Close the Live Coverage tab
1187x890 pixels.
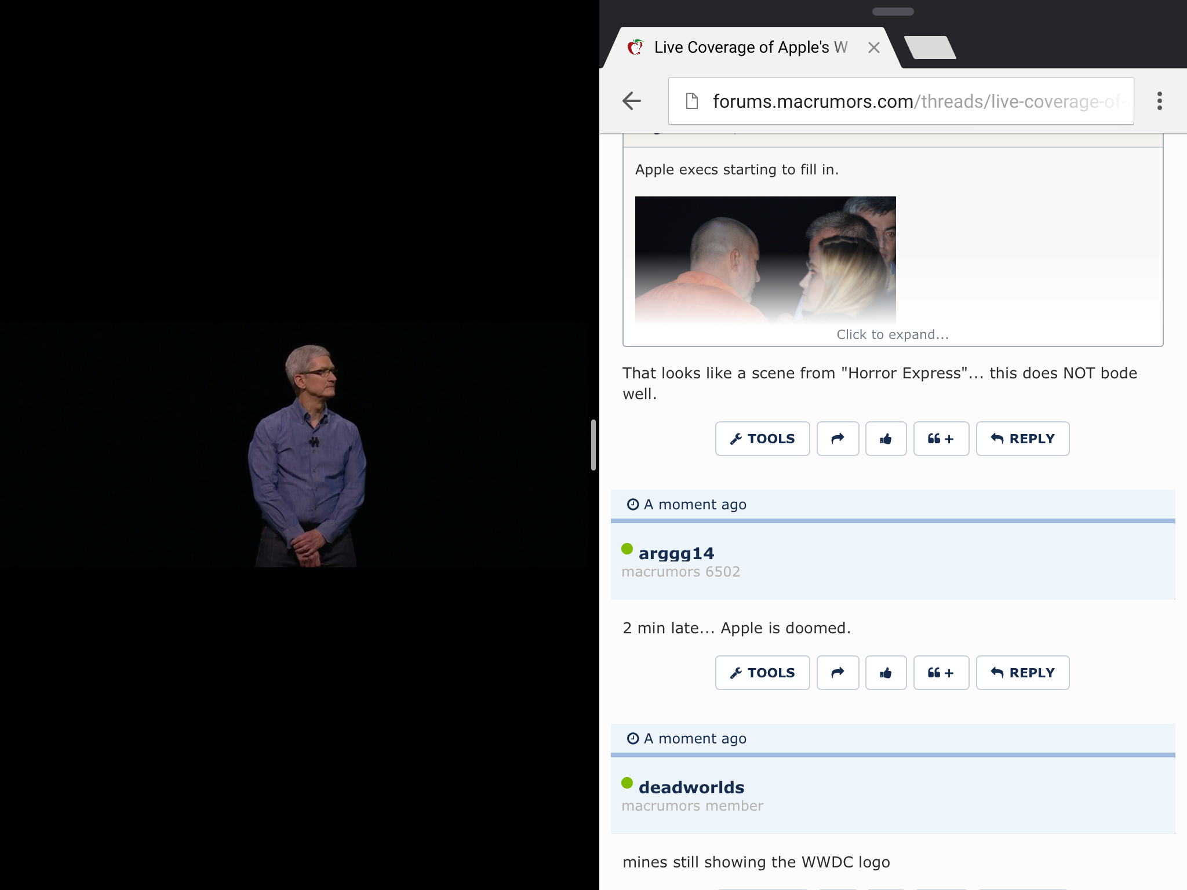click(x=874, y=48)
